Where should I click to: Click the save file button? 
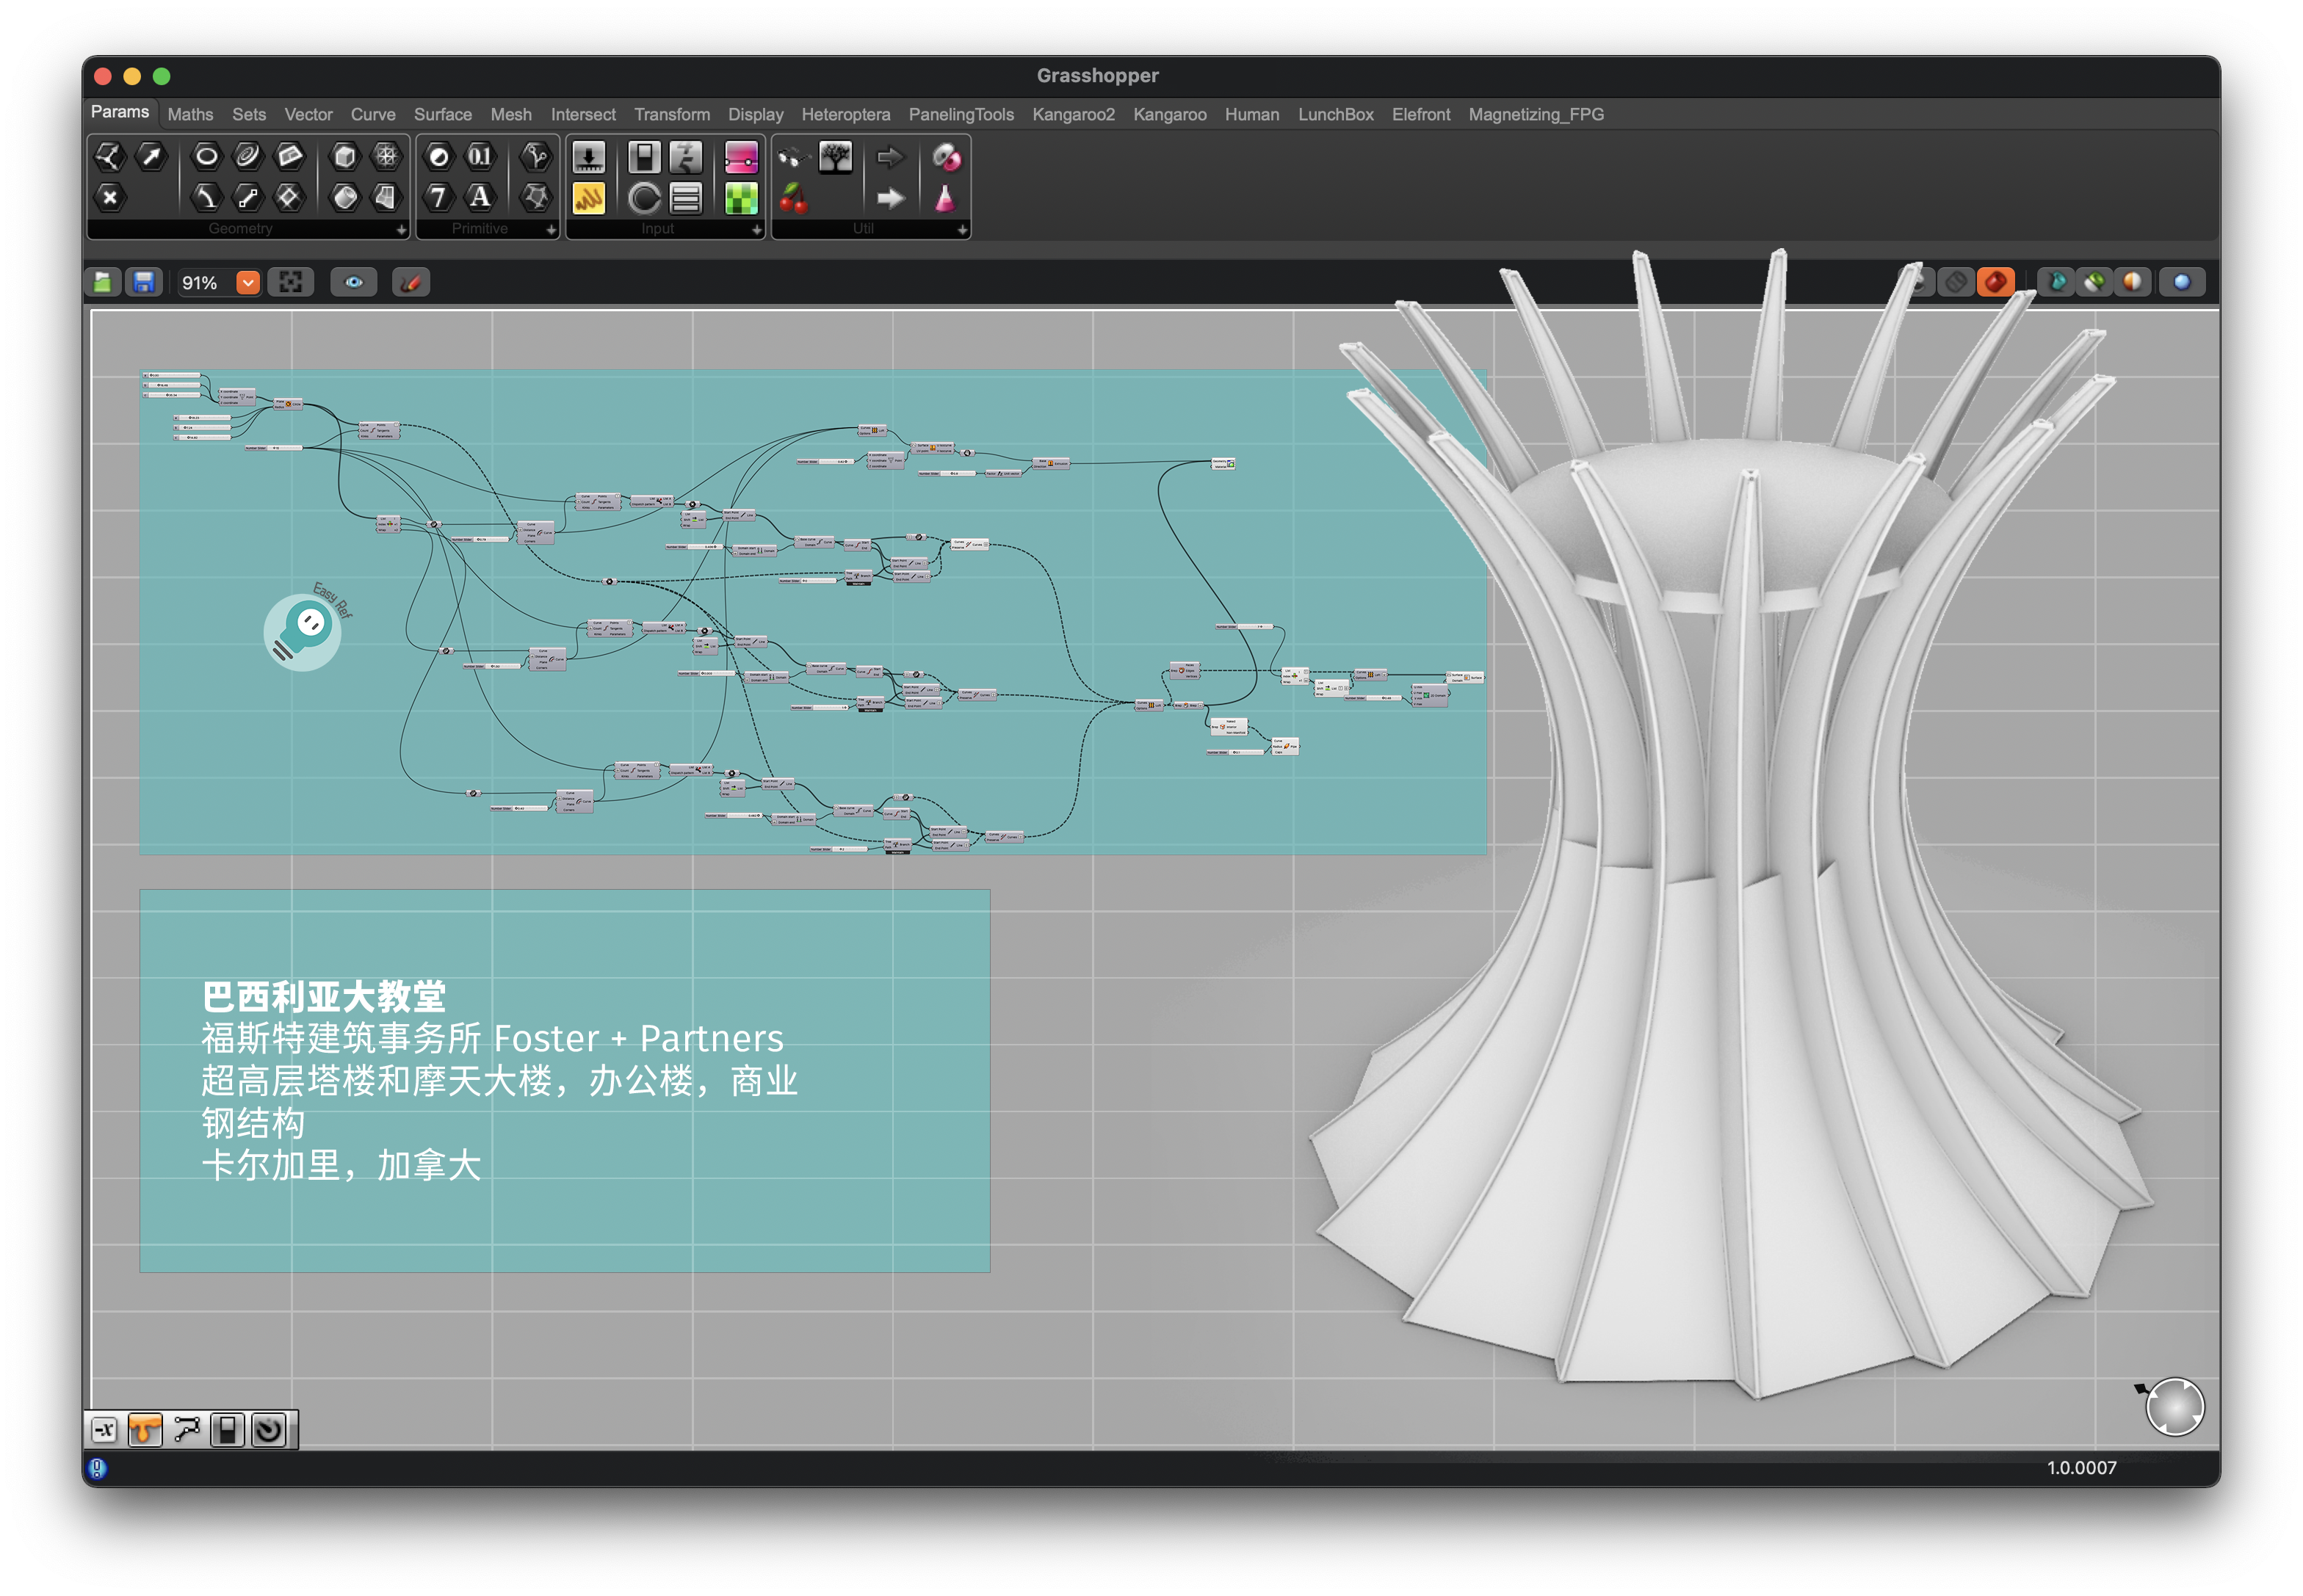click(144, 283)
